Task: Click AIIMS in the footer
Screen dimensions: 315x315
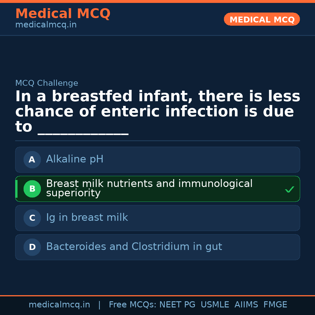Action: pos(246,305)
